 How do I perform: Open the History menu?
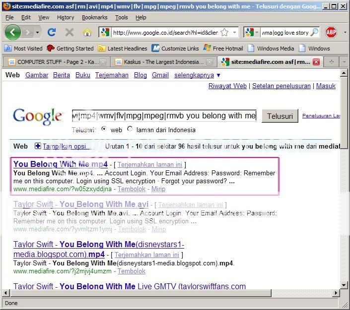66,17
